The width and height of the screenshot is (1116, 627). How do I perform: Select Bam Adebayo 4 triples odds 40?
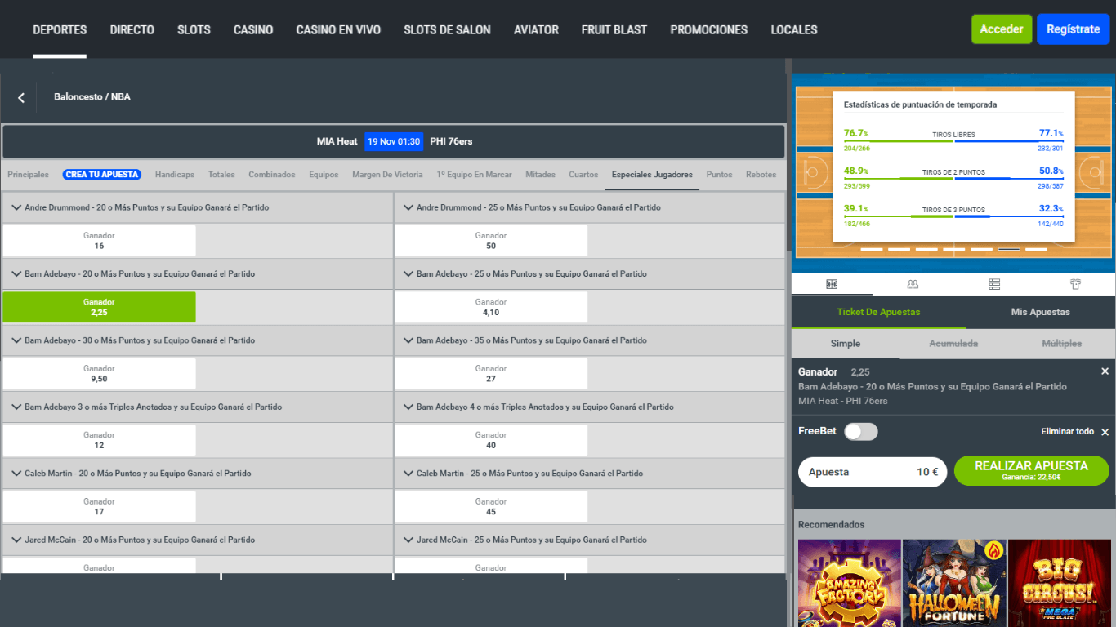[491, 440]
